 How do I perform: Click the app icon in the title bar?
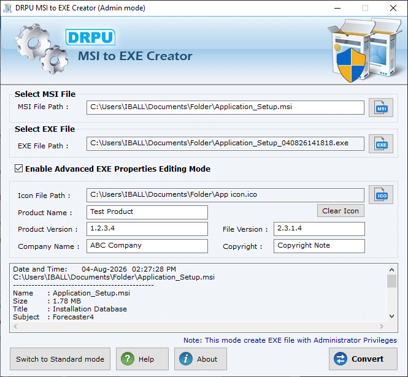pos(7,8)
